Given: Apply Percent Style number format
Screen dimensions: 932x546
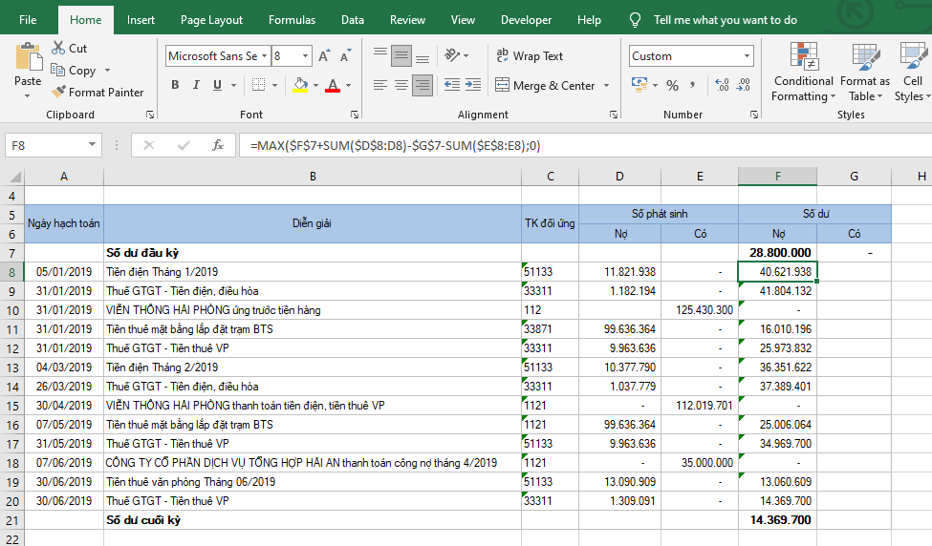Looking at the screenshot, I should pyautogui.click(x=672, y=86).
